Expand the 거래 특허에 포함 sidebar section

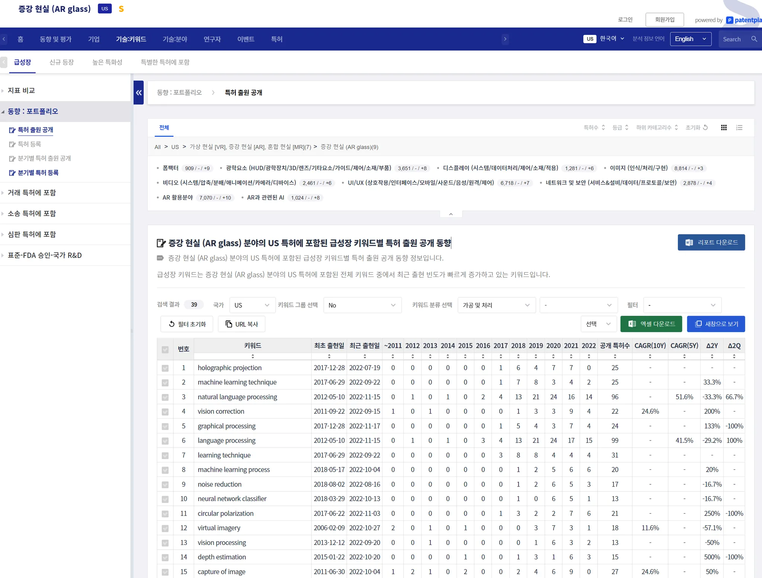[x=32, y=193]
